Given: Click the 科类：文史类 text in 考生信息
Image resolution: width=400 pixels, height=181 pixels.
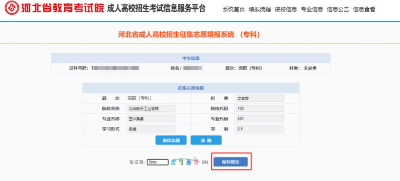Looking at the screenshot, I should pyautogui.click(x=303, y=68).
